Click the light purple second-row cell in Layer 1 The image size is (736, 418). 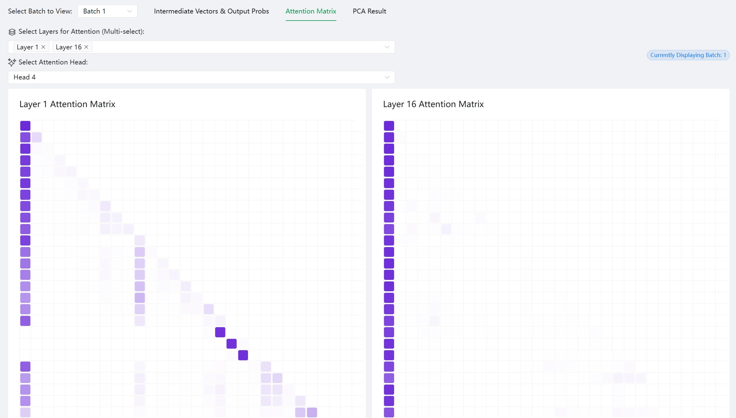pyautogui.click(x=37, y=137)
